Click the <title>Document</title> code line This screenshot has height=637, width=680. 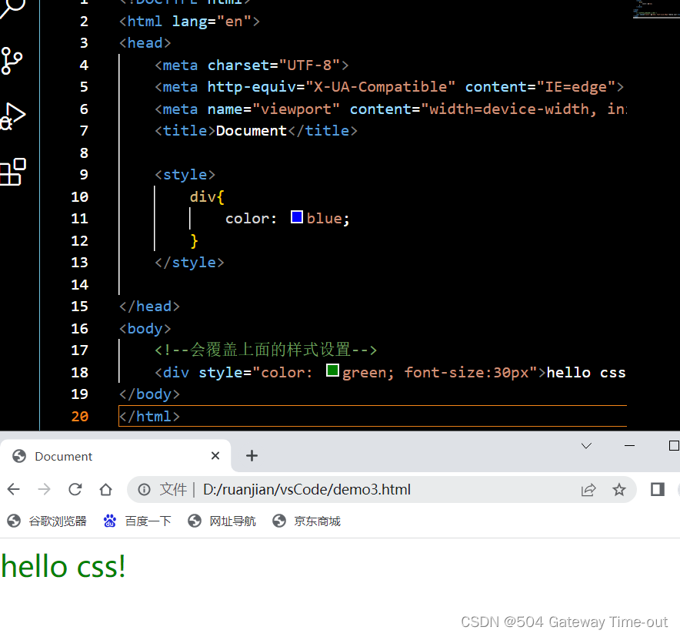point(256,130)
